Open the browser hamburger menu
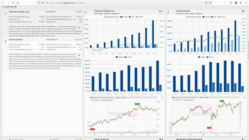This screenshot has width=249, height=140. click(x=246, y=3)
